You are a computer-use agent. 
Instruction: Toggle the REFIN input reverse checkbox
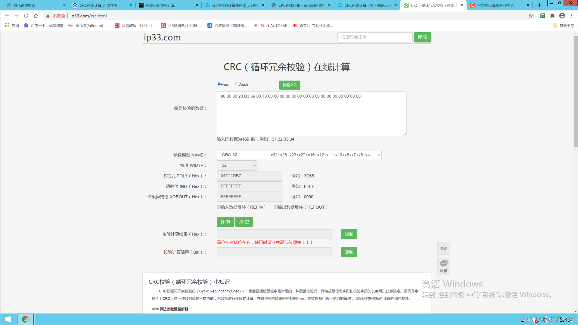point(219,207)
